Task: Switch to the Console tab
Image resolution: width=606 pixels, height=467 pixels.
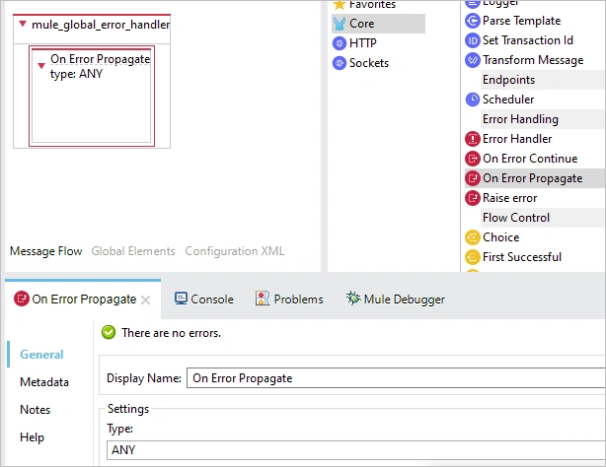Action: pos(203,300)
